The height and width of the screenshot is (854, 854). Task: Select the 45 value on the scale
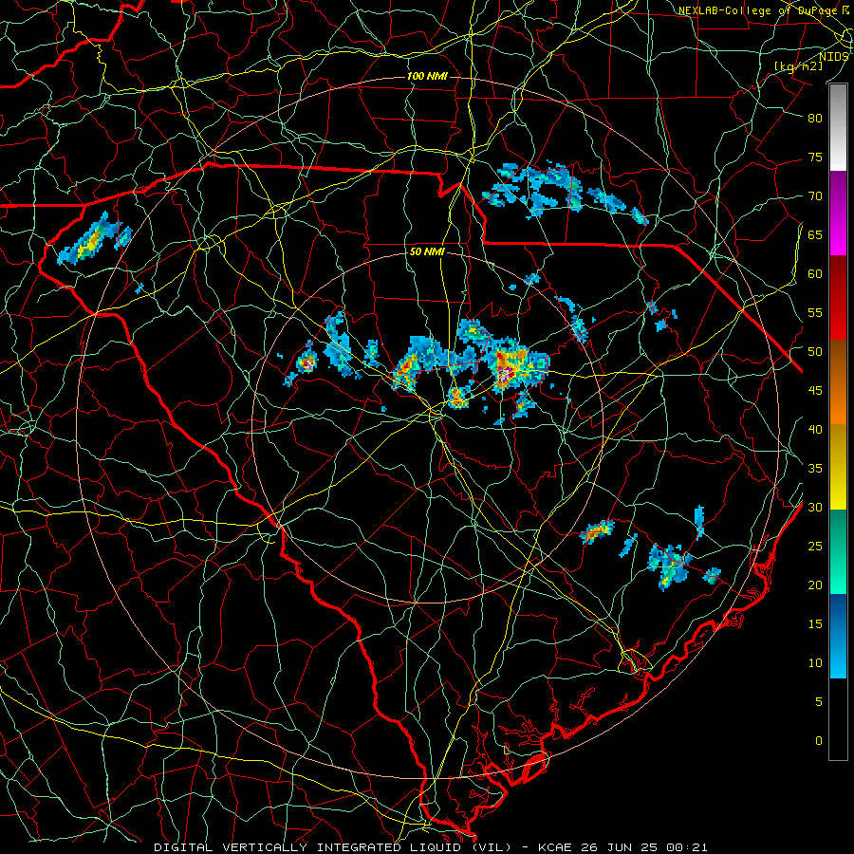click(815, 391)
